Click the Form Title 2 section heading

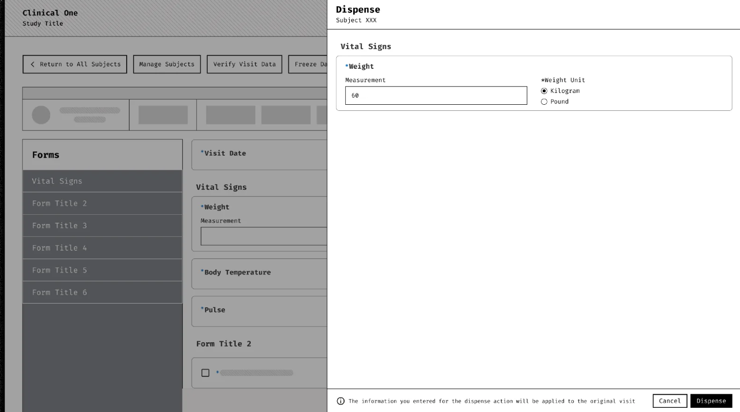(x=224, y=344)
